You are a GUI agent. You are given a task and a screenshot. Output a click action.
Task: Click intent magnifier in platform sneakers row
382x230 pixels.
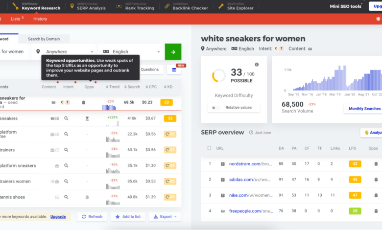click(x=66, y=165)
